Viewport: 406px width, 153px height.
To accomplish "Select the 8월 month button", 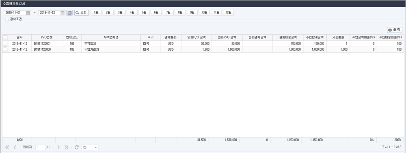I will tap(180, 13).
